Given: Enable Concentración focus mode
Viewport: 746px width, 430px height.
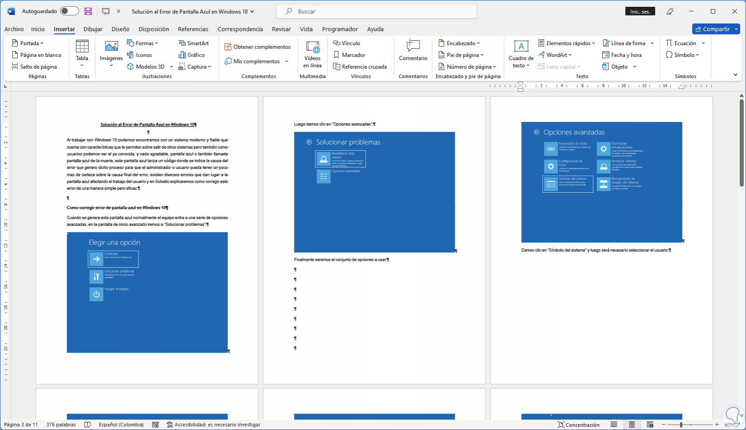Looking at the screenshot, I should pos(579,425).
